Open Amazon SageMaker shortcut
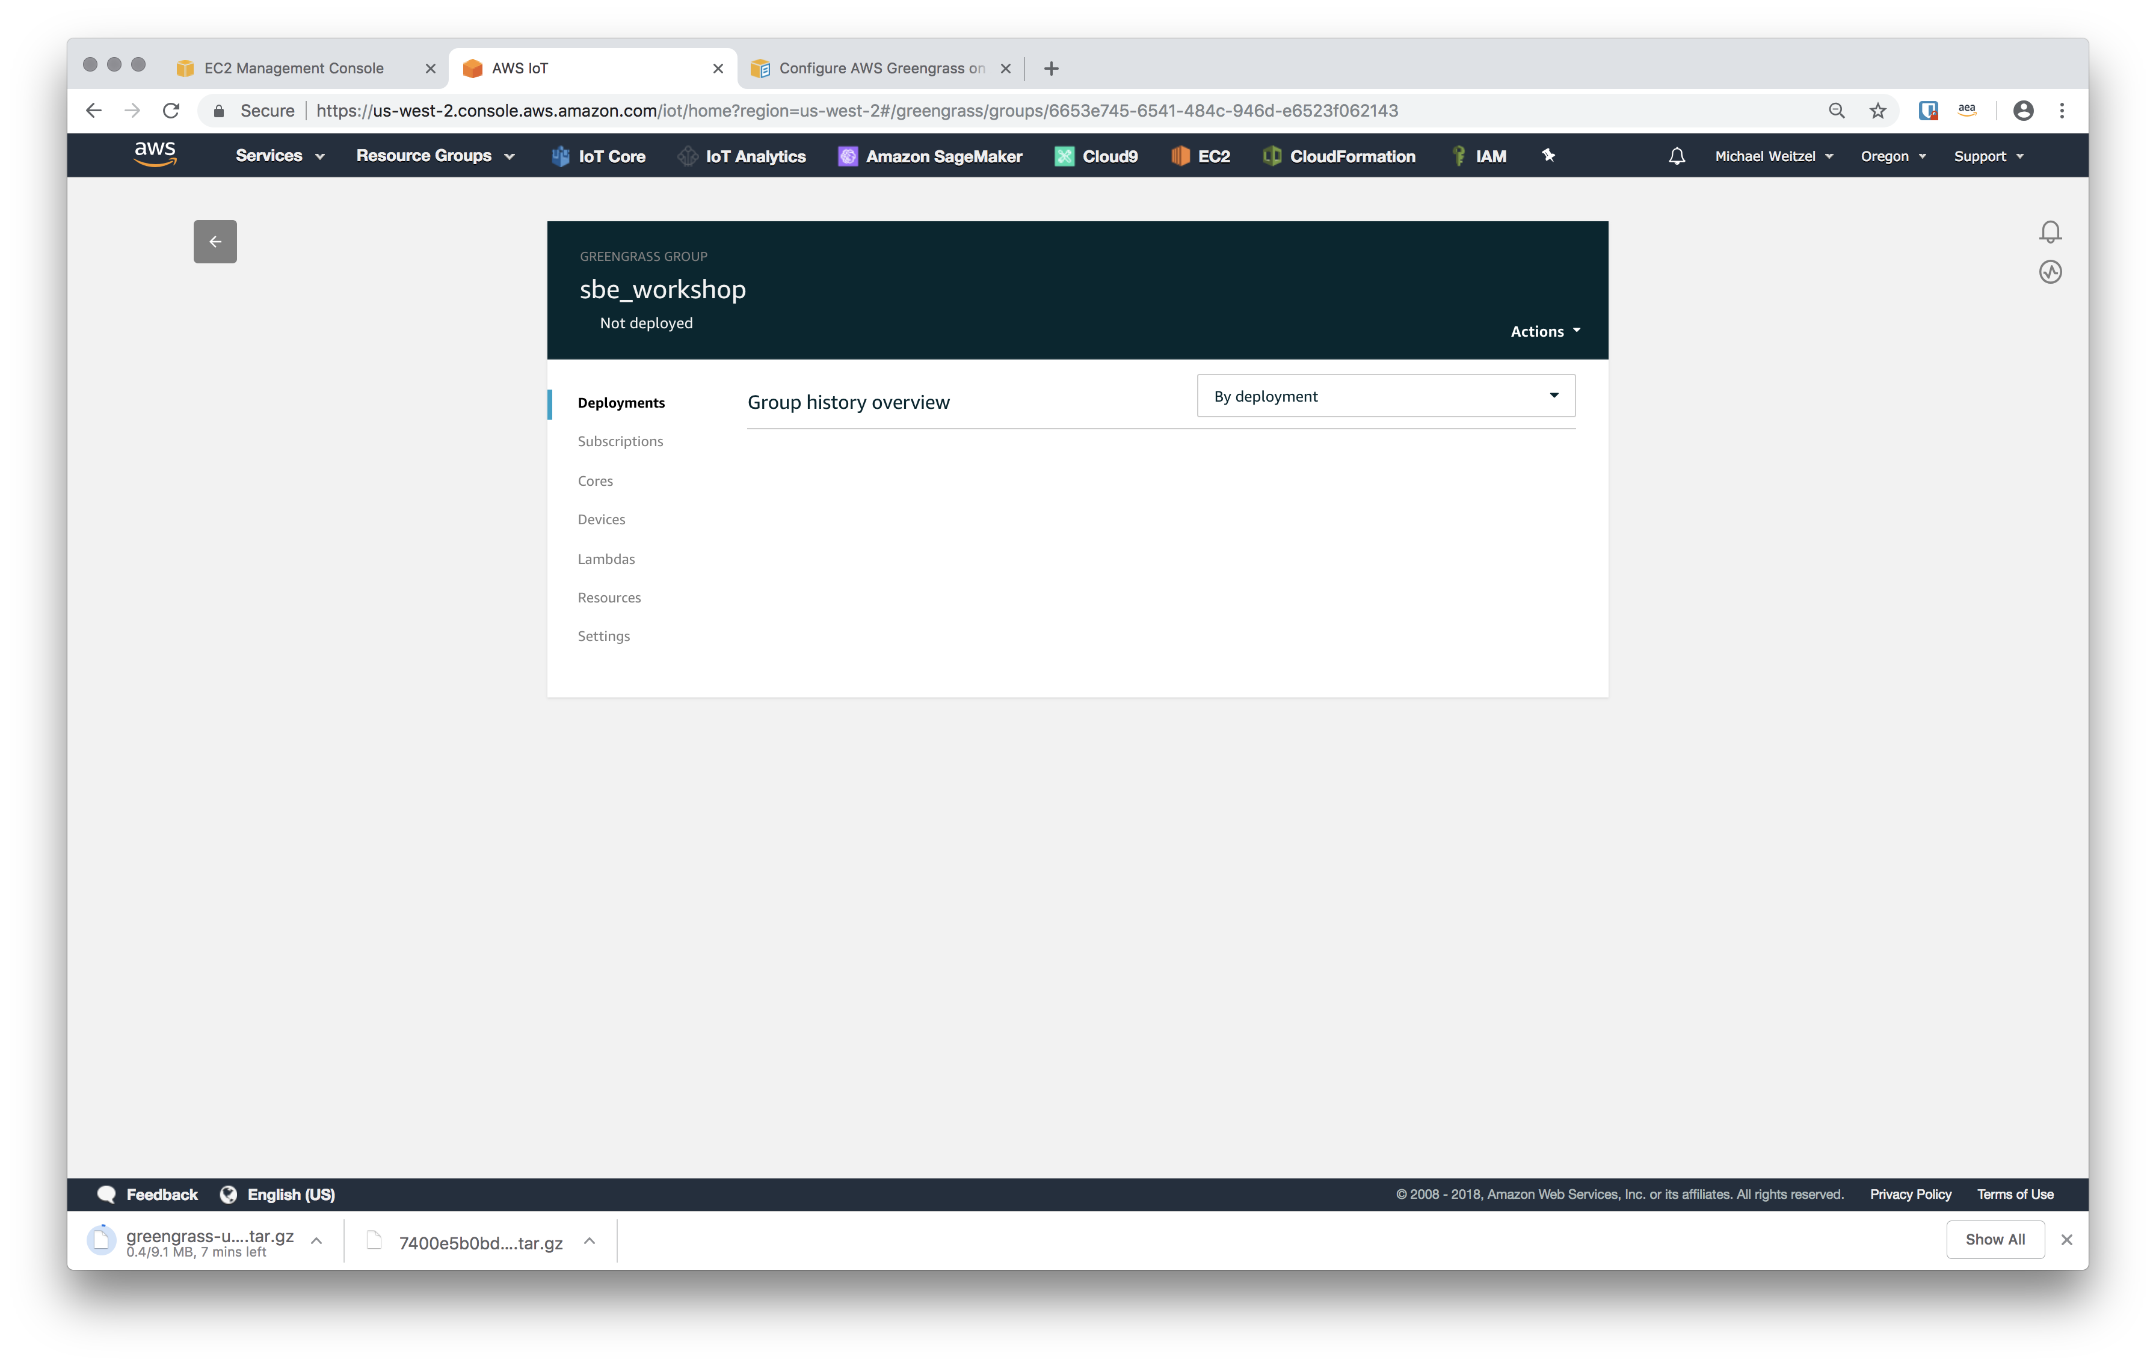Screen dimensions: 2156x1366 (x=929, y=156)
